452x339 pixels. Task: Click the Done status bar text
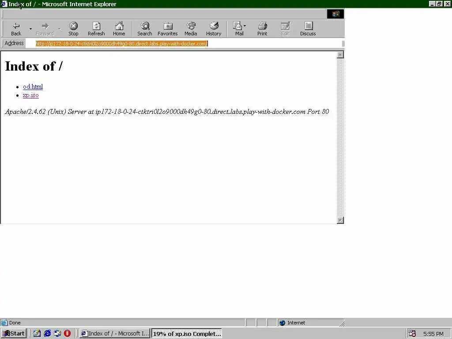tap(15, 323)
